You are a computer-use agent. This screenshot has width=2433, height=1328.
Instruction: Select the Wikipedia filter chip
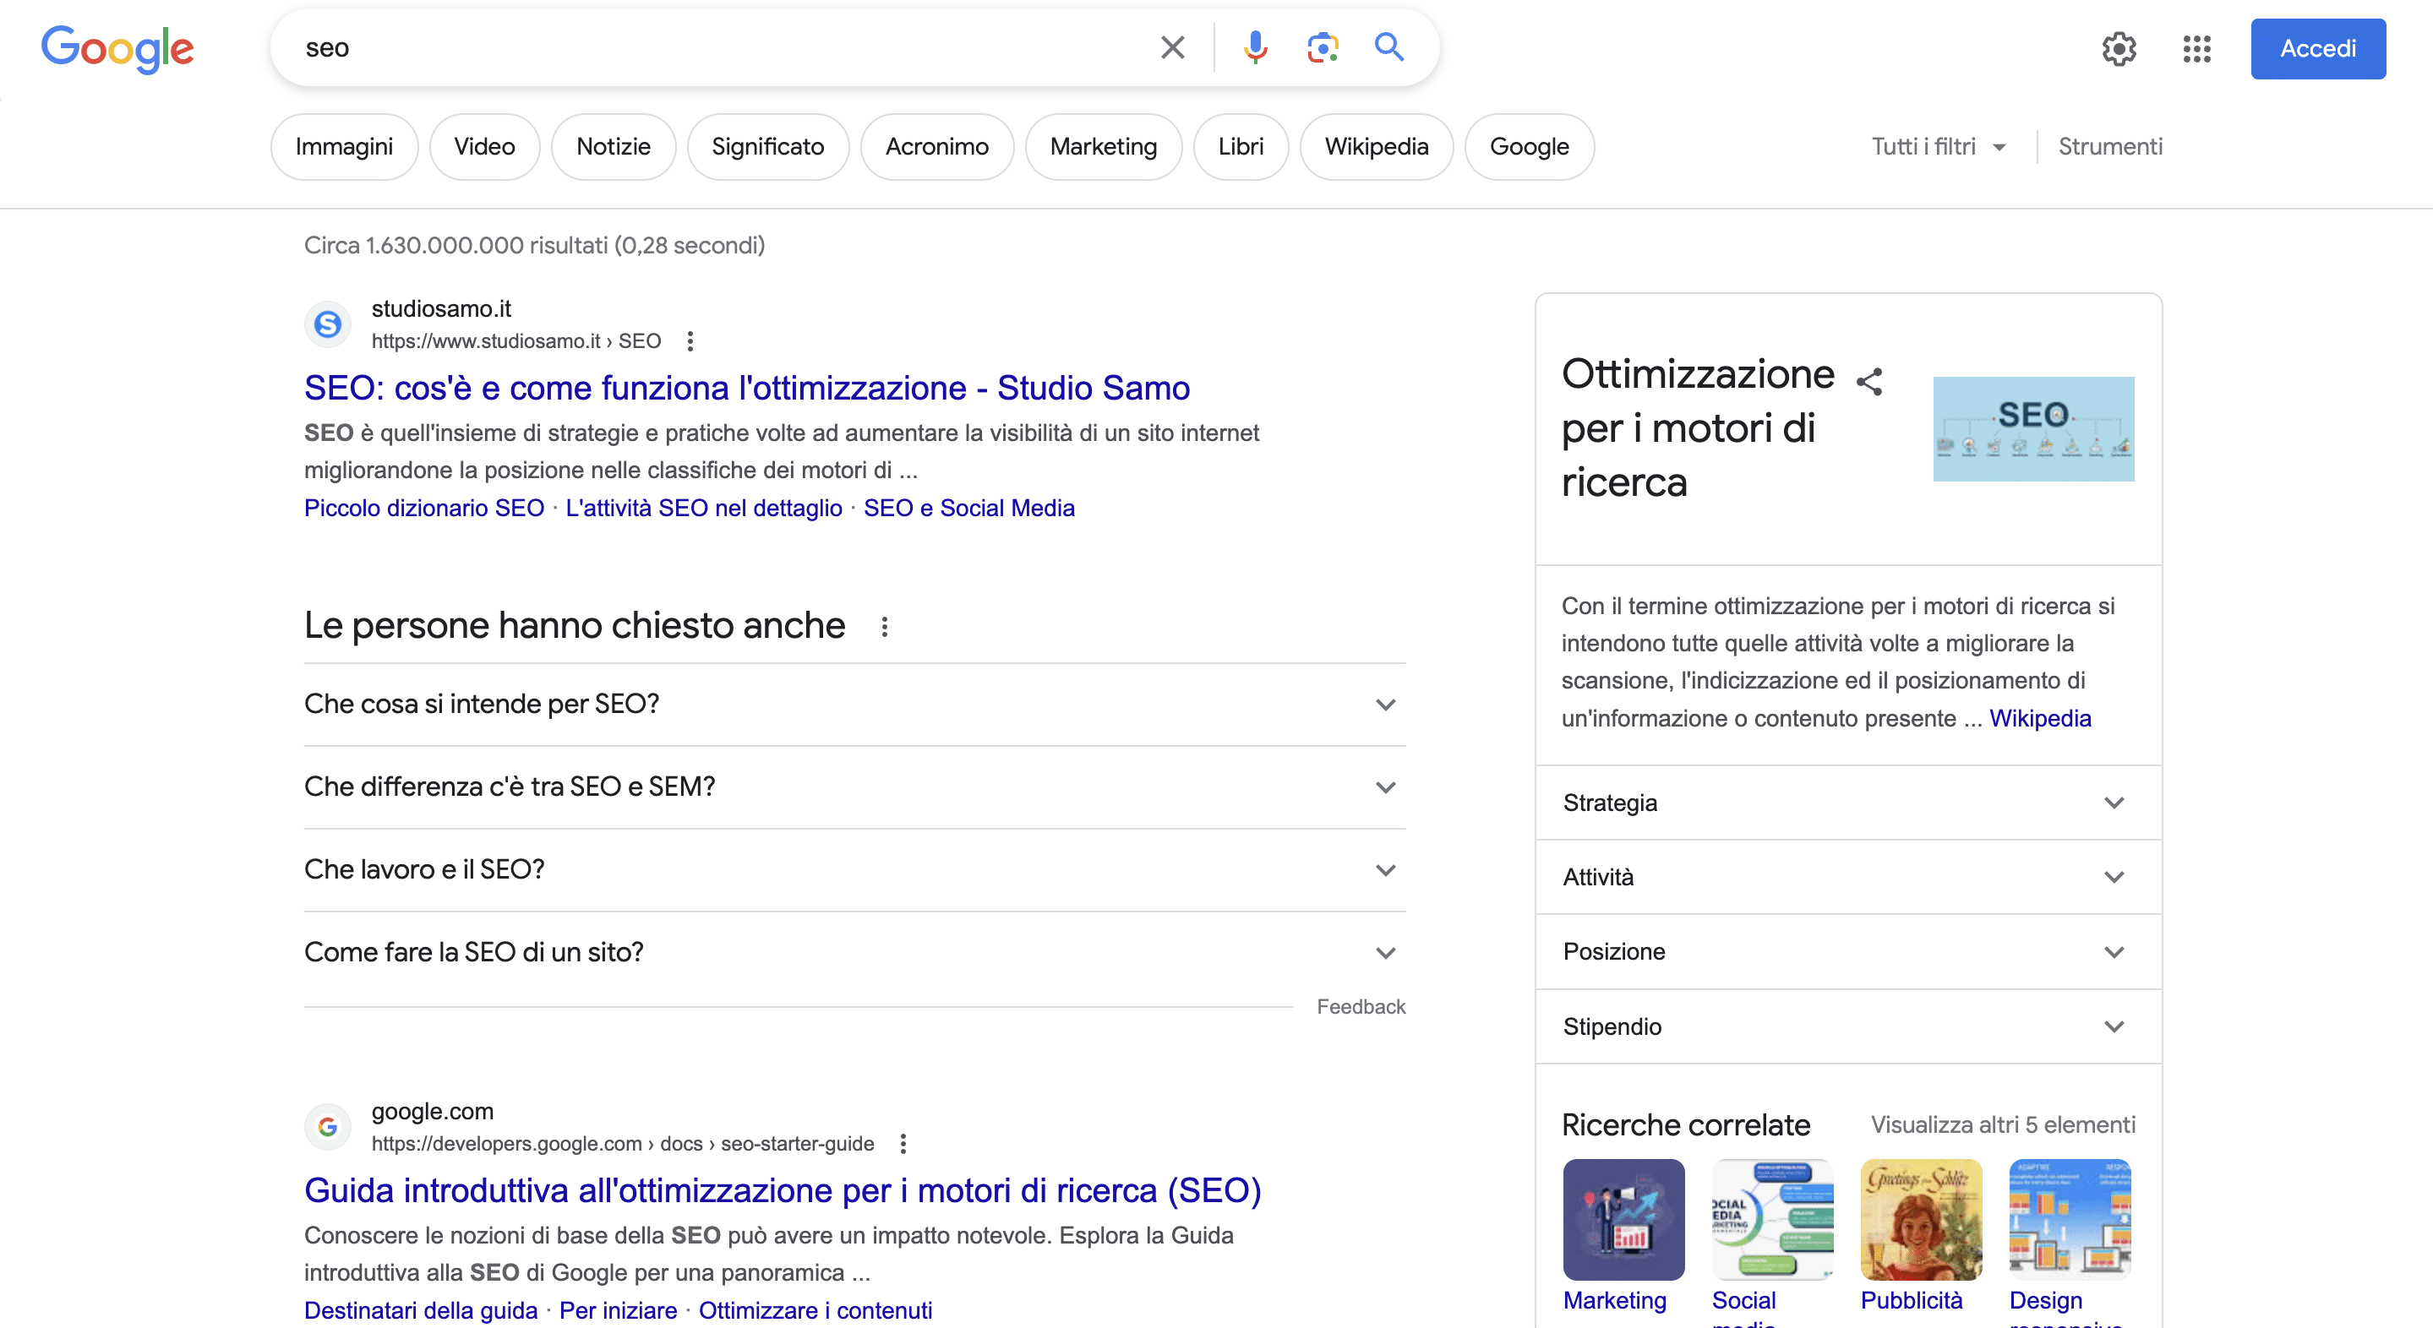pos(1376,146)
